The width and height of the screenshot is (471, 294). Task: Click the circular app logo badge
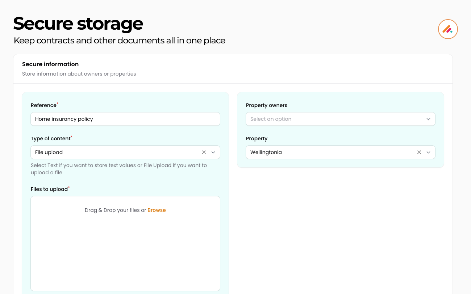pos(448,29)
